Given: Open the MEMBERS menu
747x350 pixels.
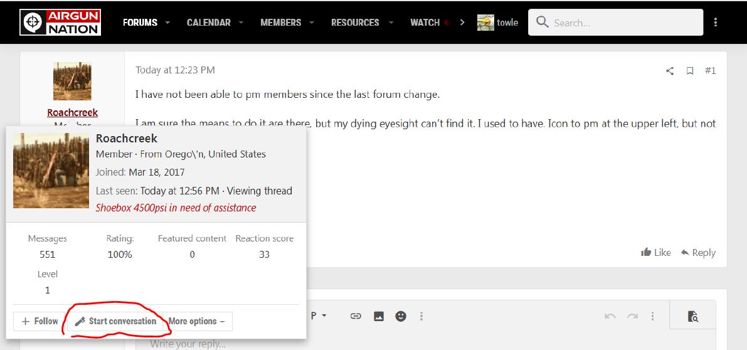Looking at the screenshot, I should (280, 23).
